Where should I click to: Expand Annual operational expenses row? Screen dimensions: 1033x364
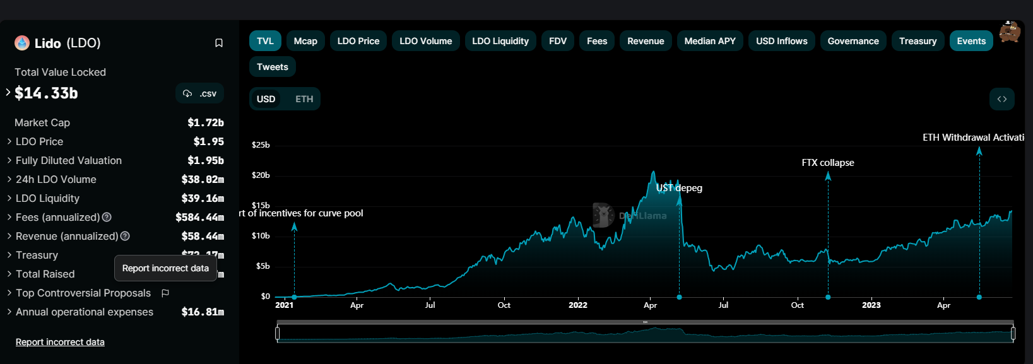(9, 312)
